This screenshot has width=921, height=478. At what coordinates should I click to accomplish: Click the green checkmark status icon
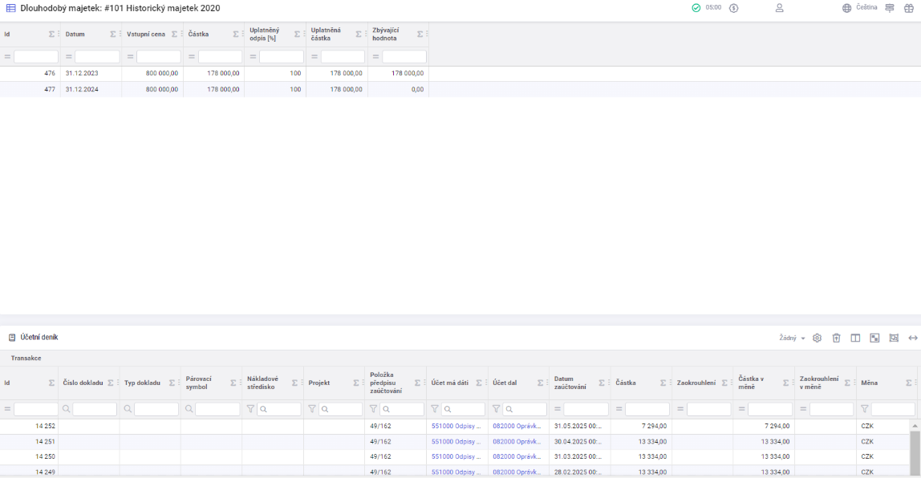pyautogui.click(x=696, y=8)
